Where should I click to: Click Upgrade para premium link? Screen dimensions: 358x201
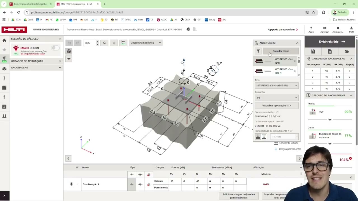tap(283, 30)
